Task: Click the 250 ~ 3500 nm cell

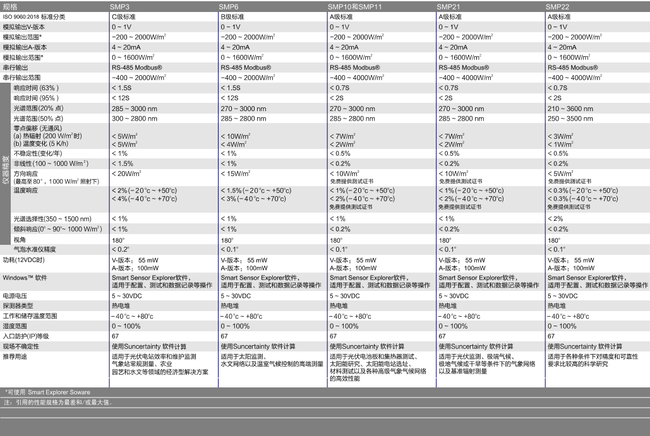Action: [570, 119]
